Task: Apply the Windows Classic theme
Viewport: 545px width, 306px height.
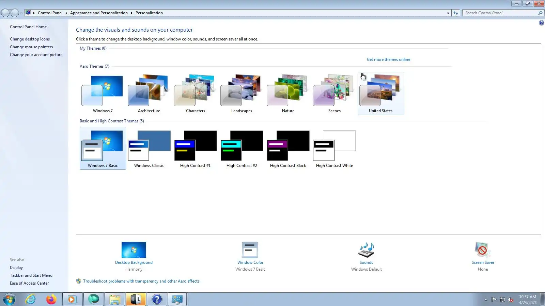Action: [x=149, y=148]
